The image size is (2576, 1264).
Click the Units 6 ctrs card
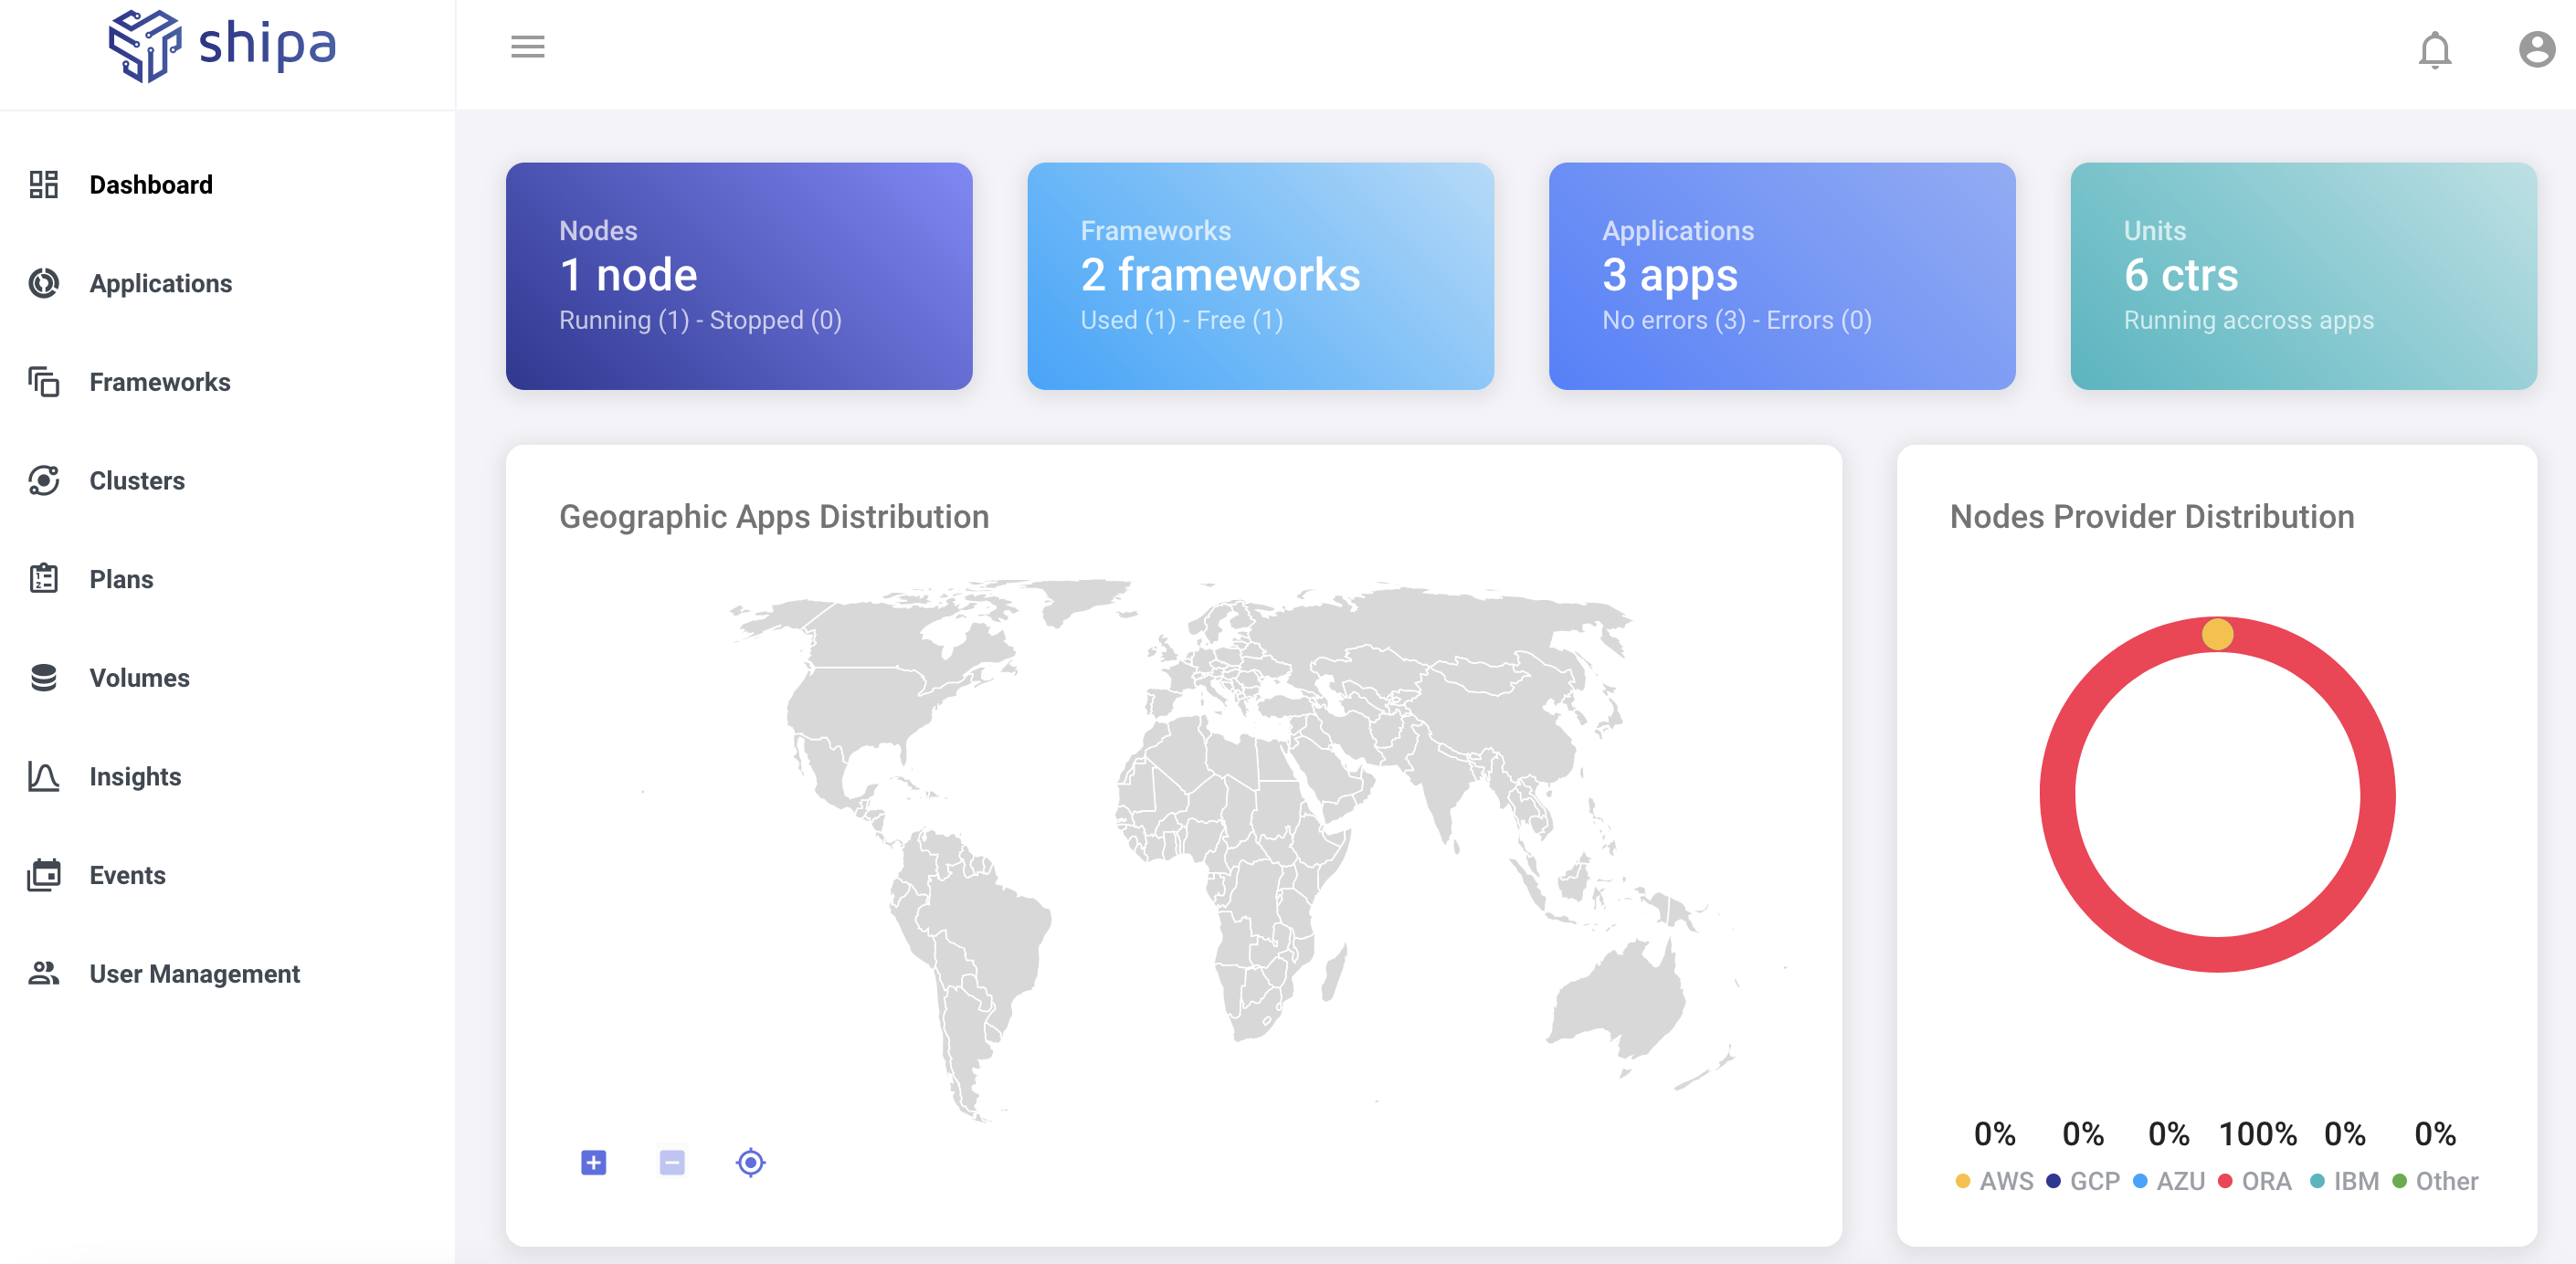point(2302,276)
